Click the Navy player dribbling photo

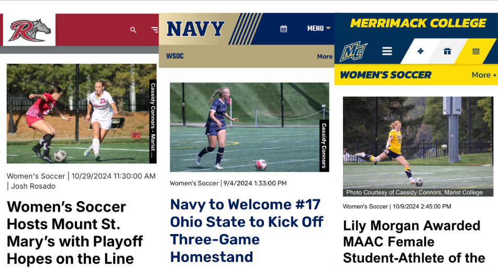[245, 126]
